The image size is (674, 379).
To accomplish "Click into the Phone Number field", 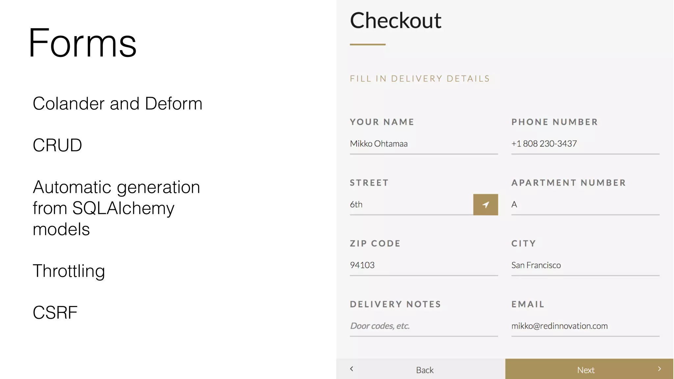I will tap(585, 144).
